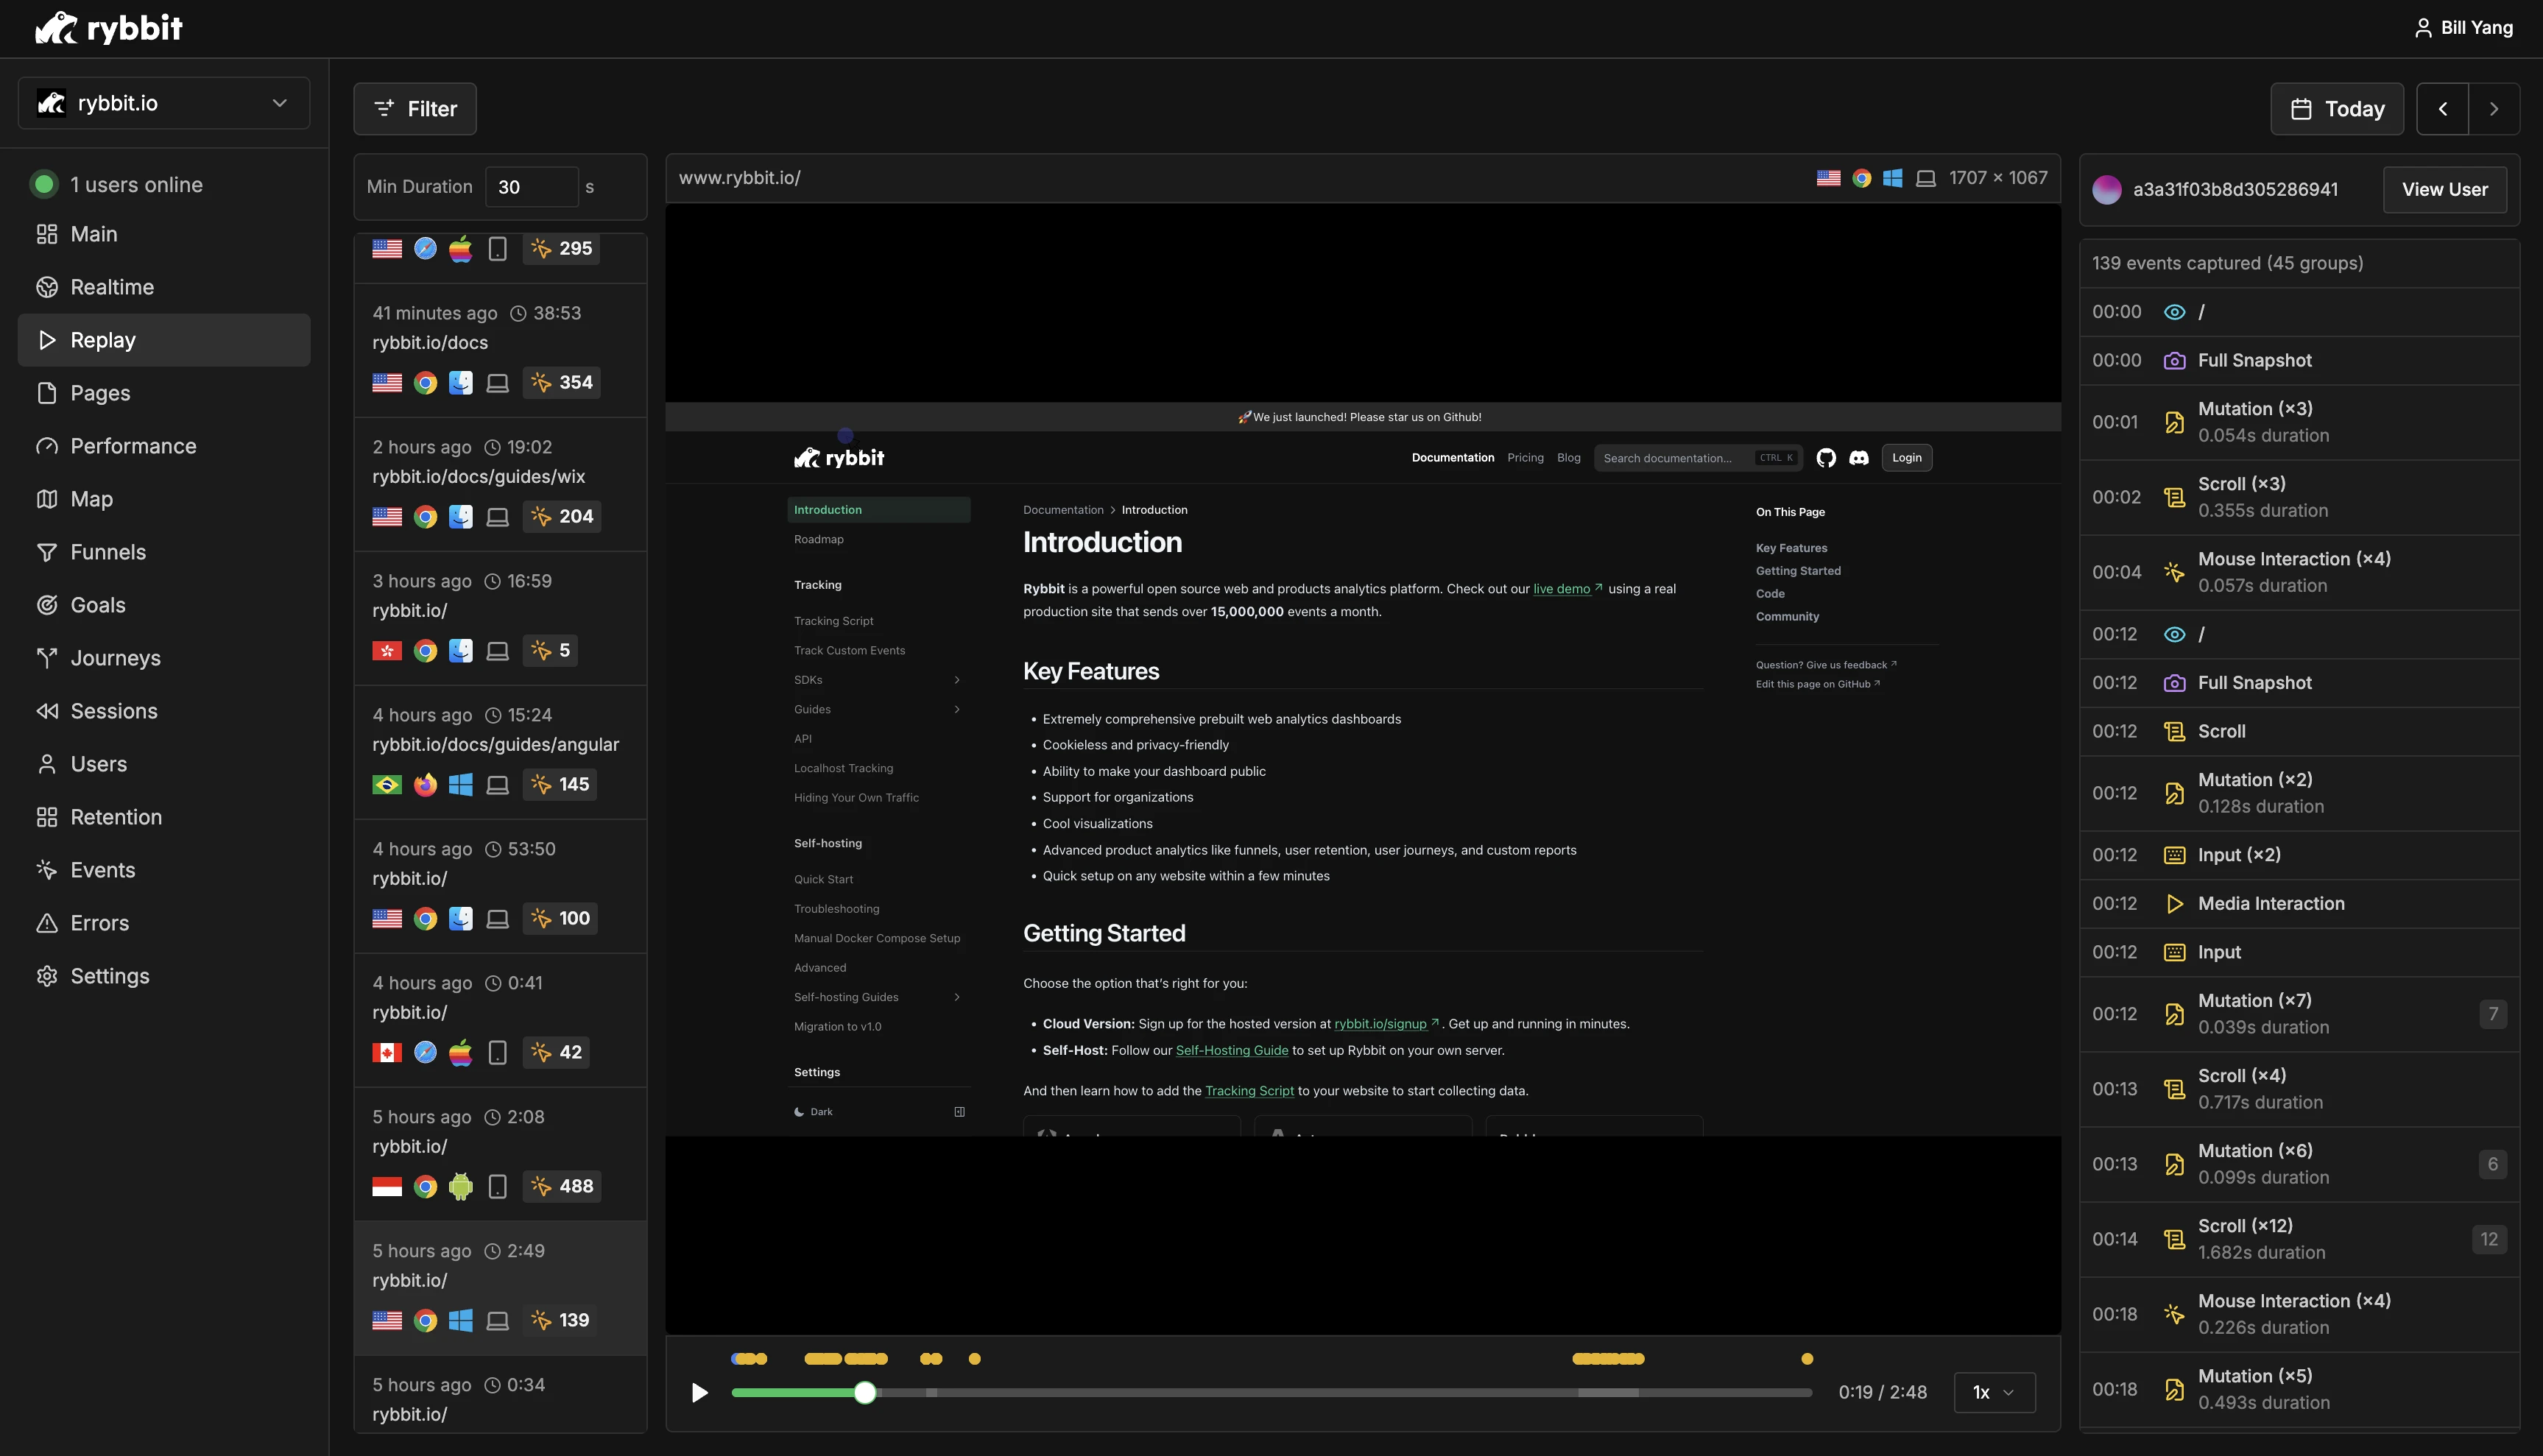Open Users from the sidebar
The height and width of the screenshot is (1456, 2543).
click(164, 764)
